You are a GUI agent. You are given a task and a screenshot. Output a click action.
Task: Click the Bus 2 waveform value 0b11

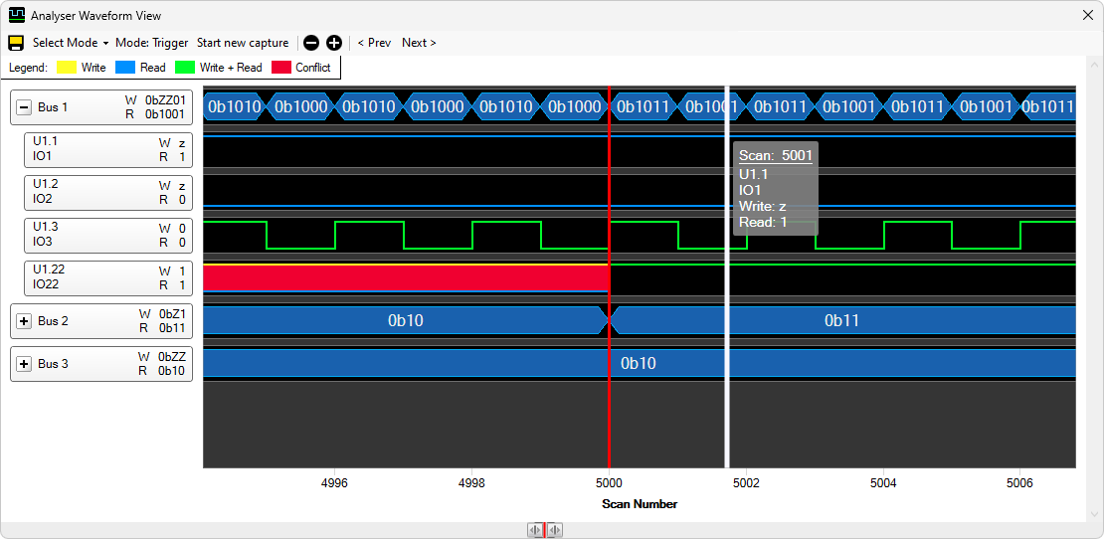tap(841, 320)
